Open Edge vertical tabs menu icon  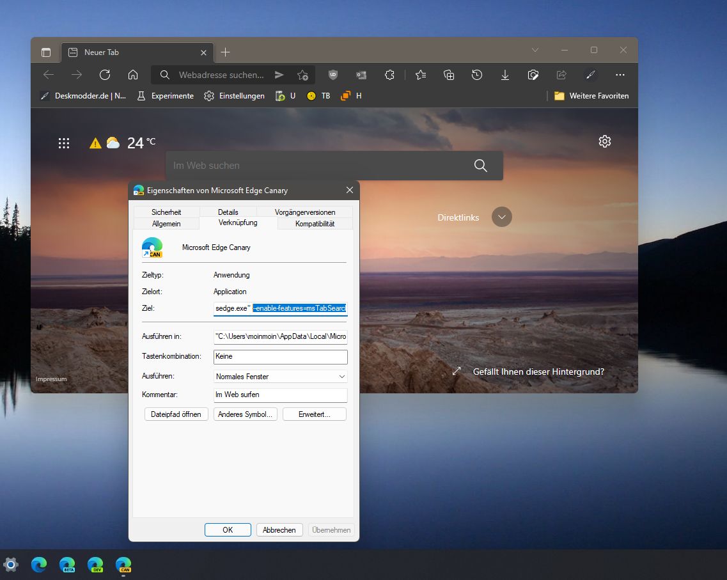click(46, 52)
